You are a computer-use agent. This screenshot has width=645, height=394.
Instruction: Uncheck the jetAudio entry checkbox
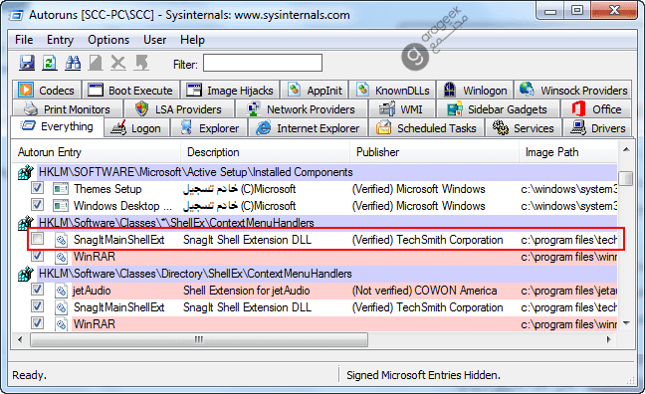tap(37, 290)
